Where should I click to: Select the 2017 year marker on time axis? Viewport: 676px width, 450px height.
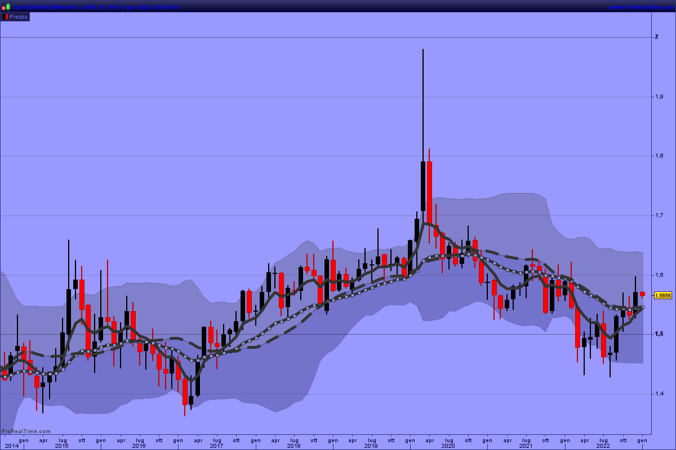[x=216, y=446]
